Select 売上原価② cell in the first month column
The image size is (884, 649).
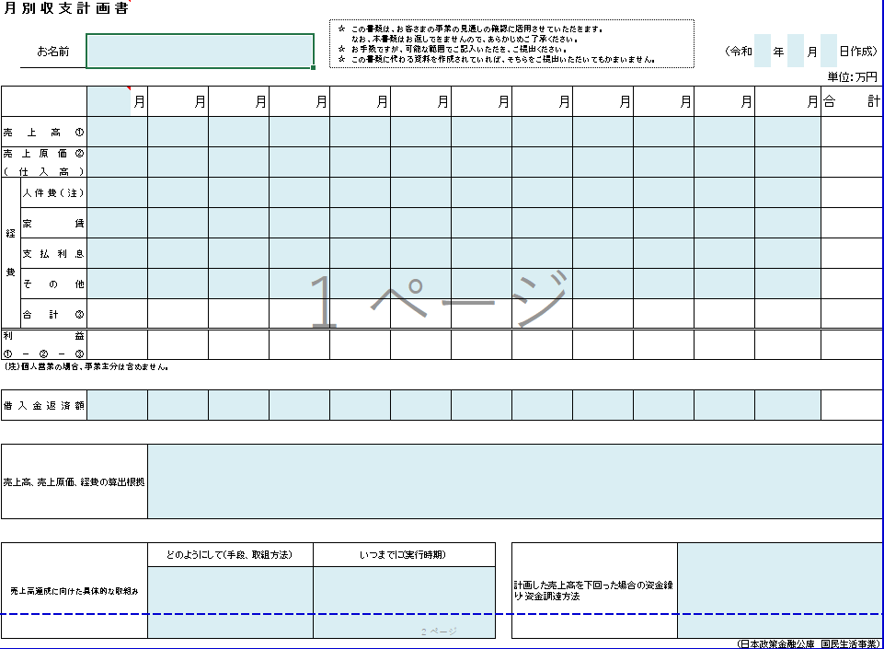pos(117,163)
